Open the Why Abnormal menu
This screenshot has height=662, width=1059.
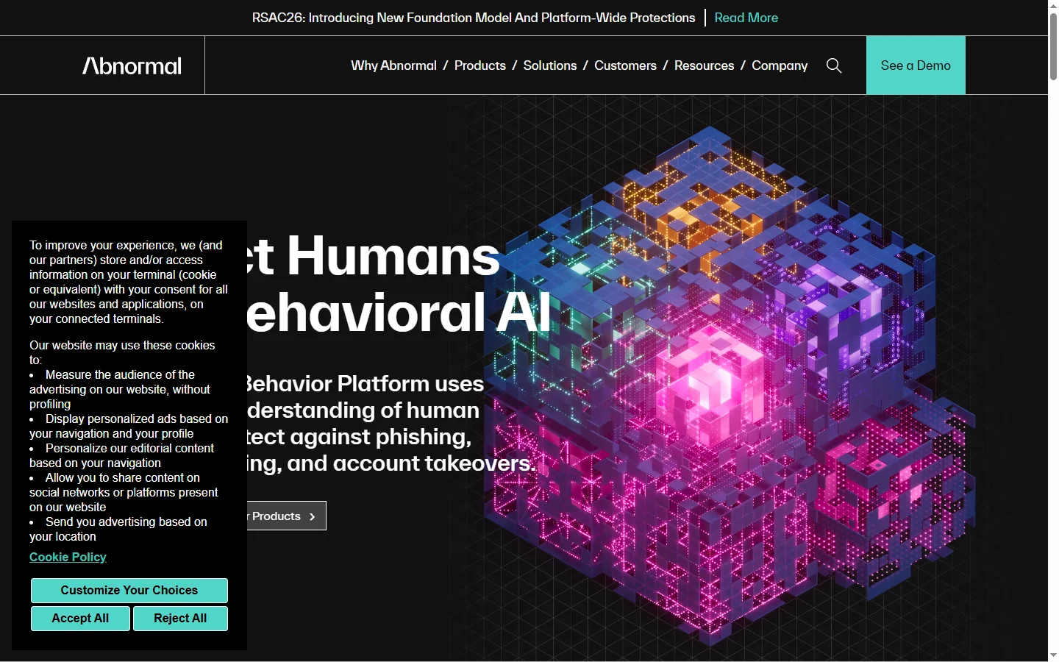coord(393,65)
